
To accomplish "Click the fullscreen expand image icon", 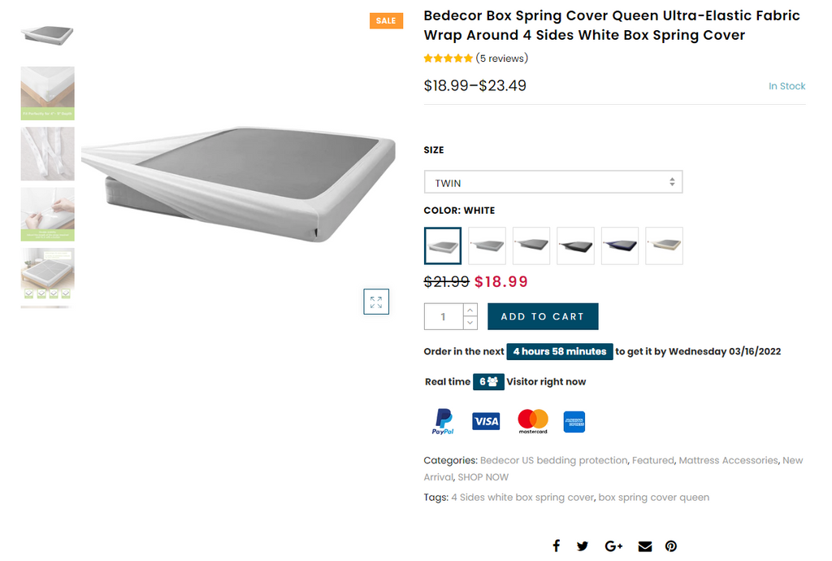I will pyautogui.click(x=376, y=302).
